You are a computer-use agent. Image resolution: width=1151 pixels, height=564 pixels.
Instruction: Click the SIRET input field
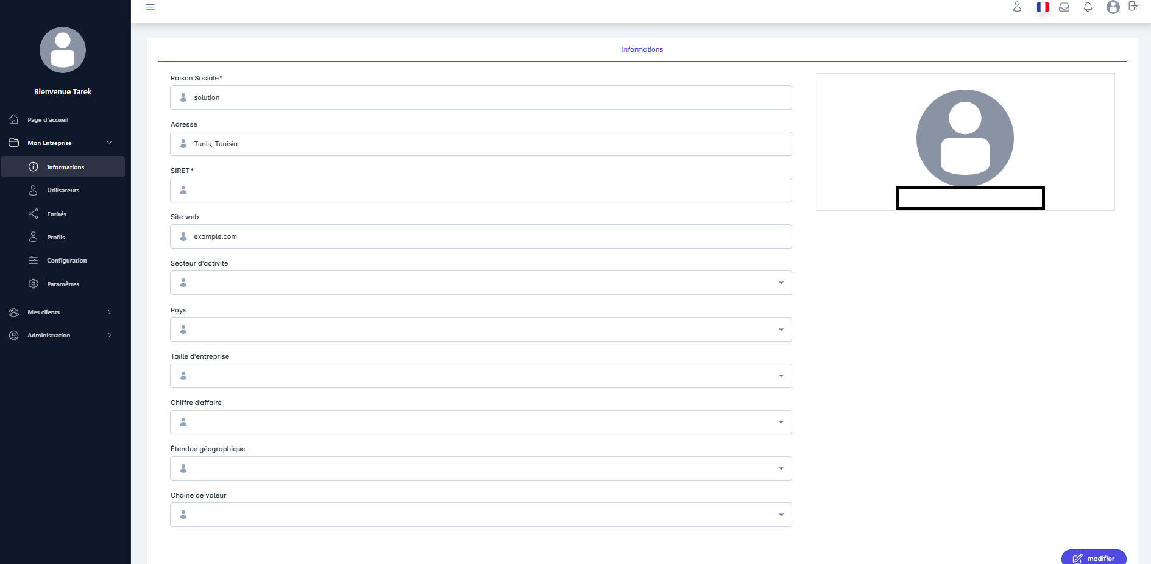(x=481, y=191)
